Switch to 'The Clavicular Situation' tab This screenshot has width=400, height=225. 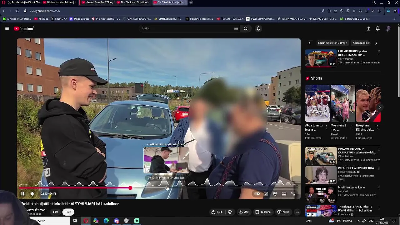pos(133,2)
